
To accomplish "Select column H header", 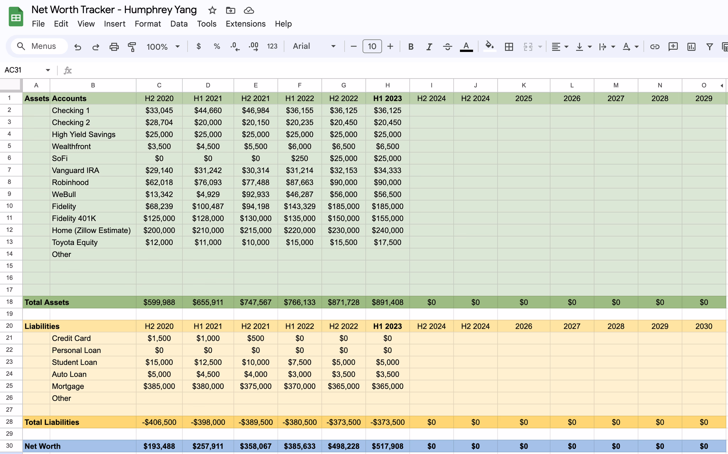I will tap(387, 85).
